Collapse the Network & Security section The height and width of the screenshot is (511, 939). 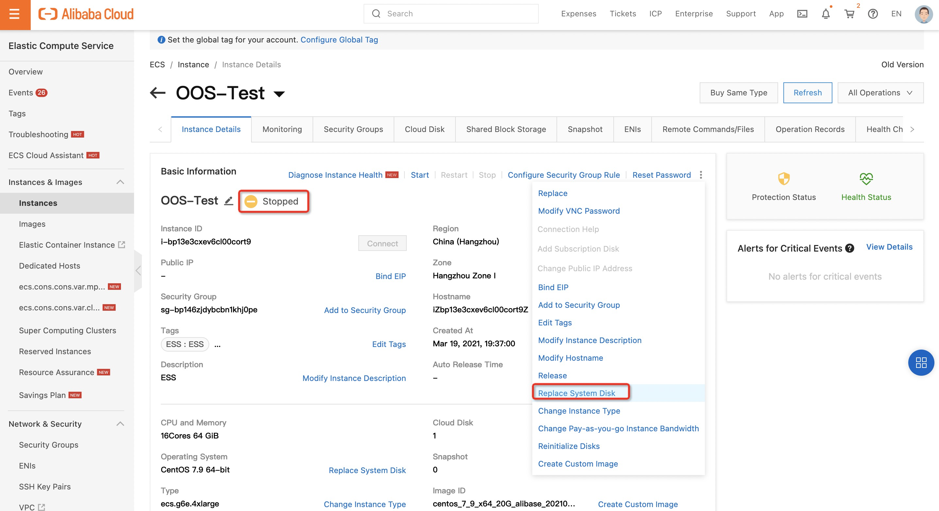120,423
